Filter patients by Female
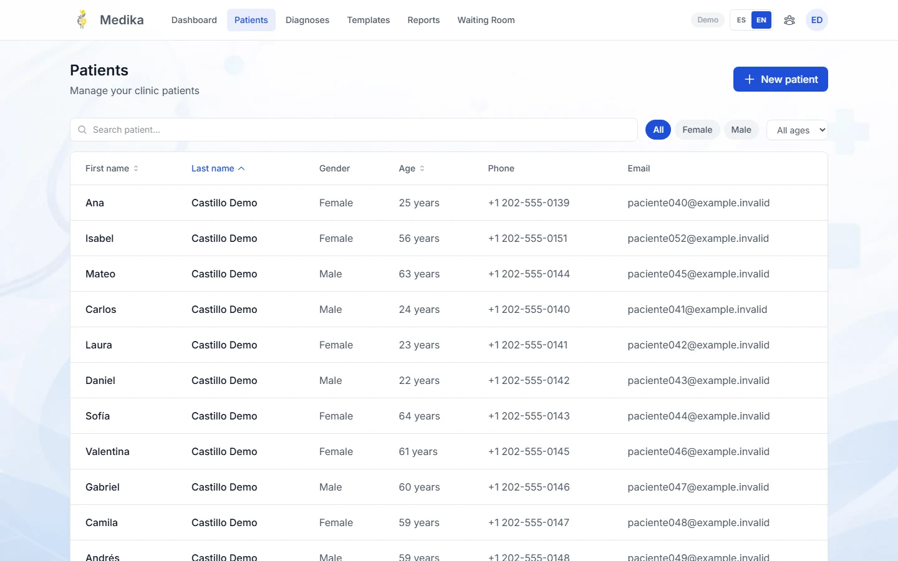The height and width of the screenshot is (561, 898). tap(697, 130)
